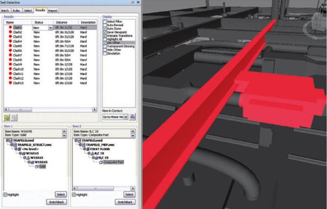Select the Clash10 row in results

(50, 69)
